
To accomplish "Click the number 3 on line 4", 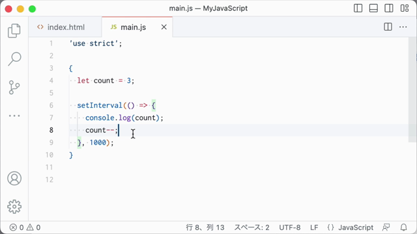I will tap(129, 81).
